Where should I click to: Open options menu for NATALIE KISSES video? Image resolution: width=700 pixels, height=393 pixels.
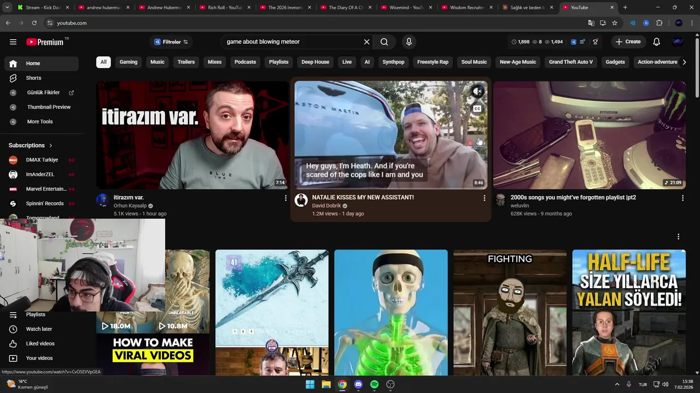[x=484, y=198]
